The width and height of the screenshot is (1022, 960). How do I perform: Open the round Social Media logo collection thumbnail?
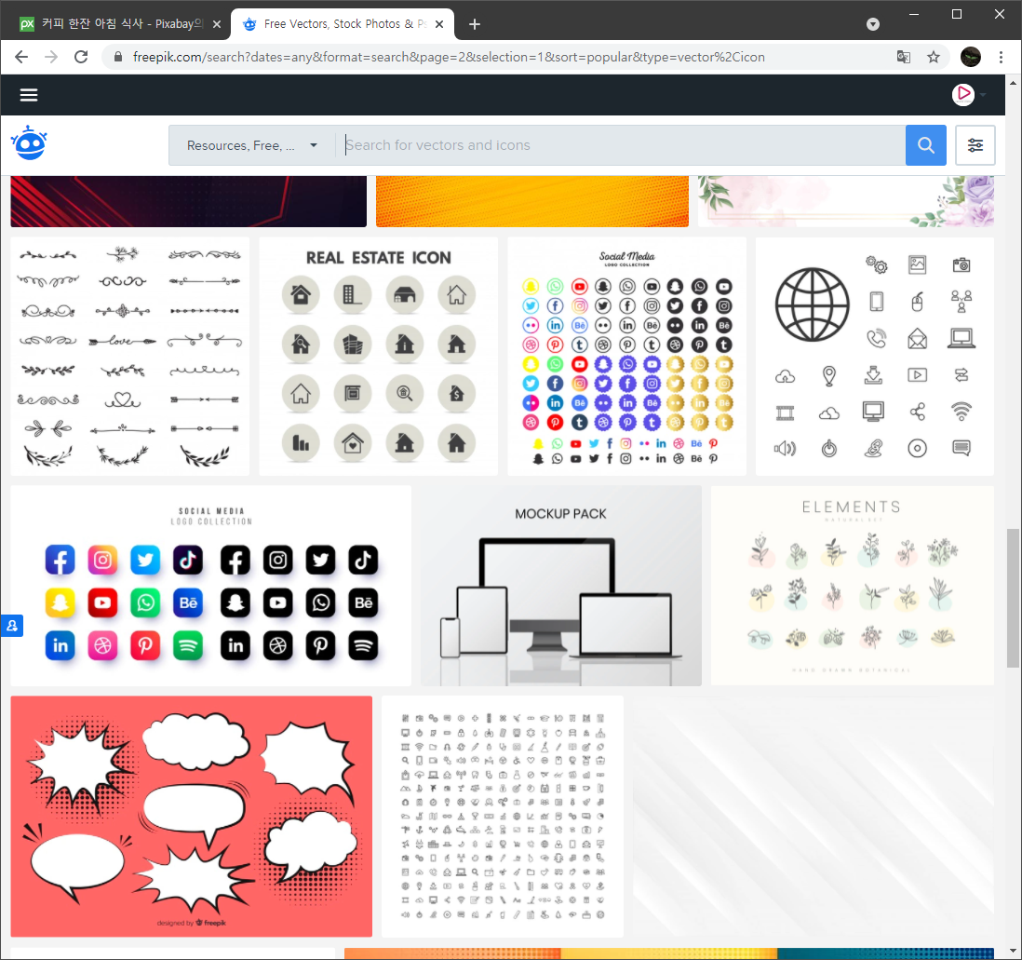pos(626,356)
